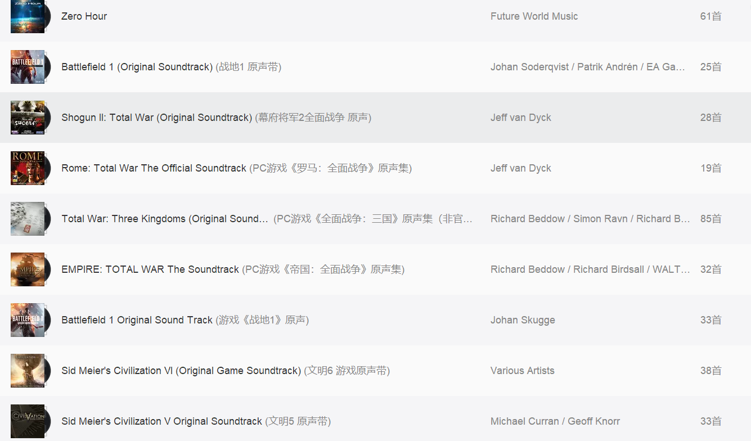
Task: Open Sid Meier's Civilization VI soundtrack title
Action: (181, 371)
